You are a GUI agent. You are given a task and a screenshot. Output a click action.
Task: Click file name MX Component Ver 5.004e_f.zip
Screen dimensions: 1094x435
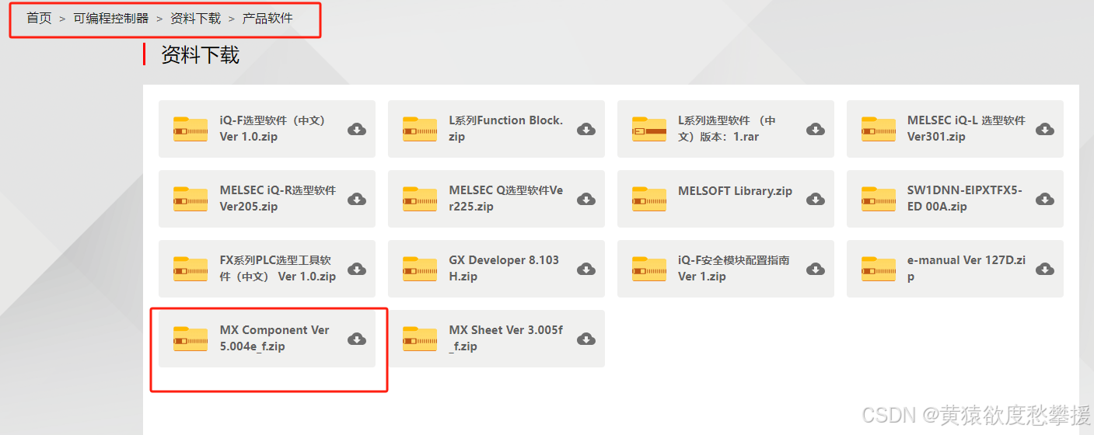coord(274,339)
